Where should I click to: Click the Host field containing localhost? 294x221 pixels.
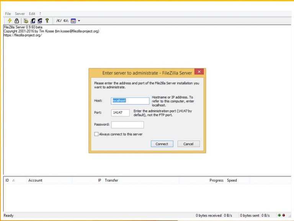click(130, 101)
